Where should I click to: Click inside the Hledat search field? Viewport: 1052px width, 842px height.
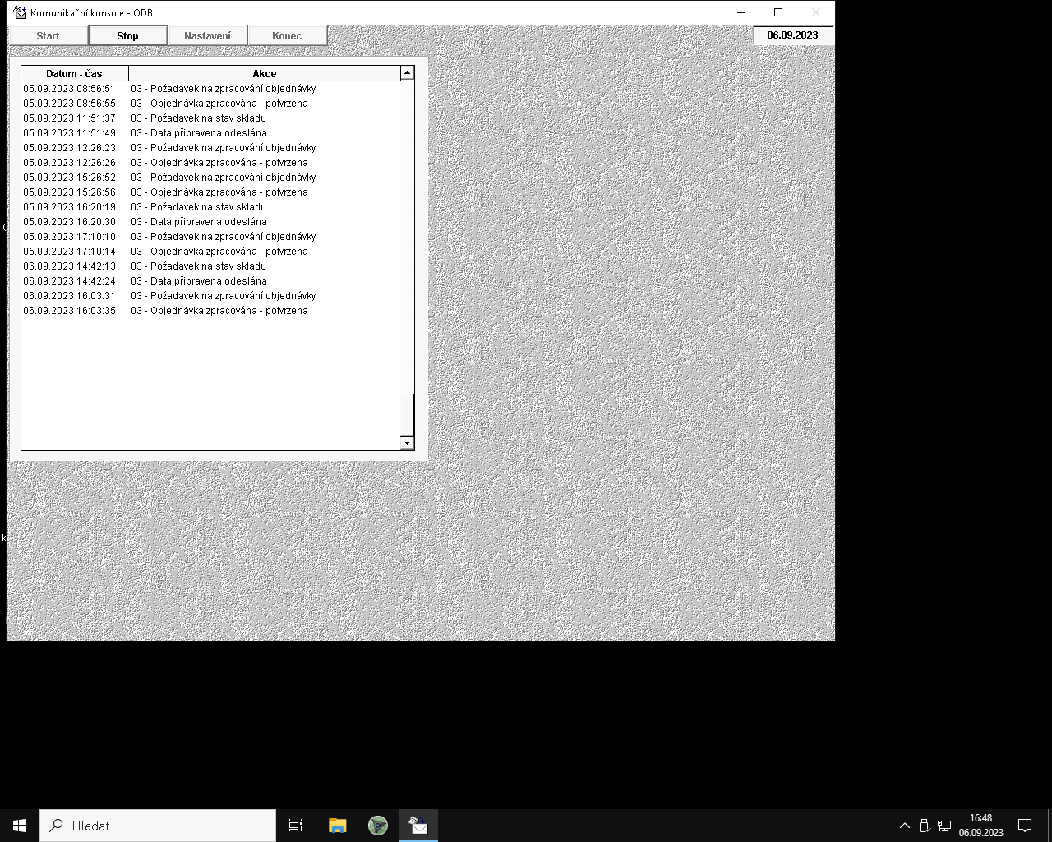point(156,825)
